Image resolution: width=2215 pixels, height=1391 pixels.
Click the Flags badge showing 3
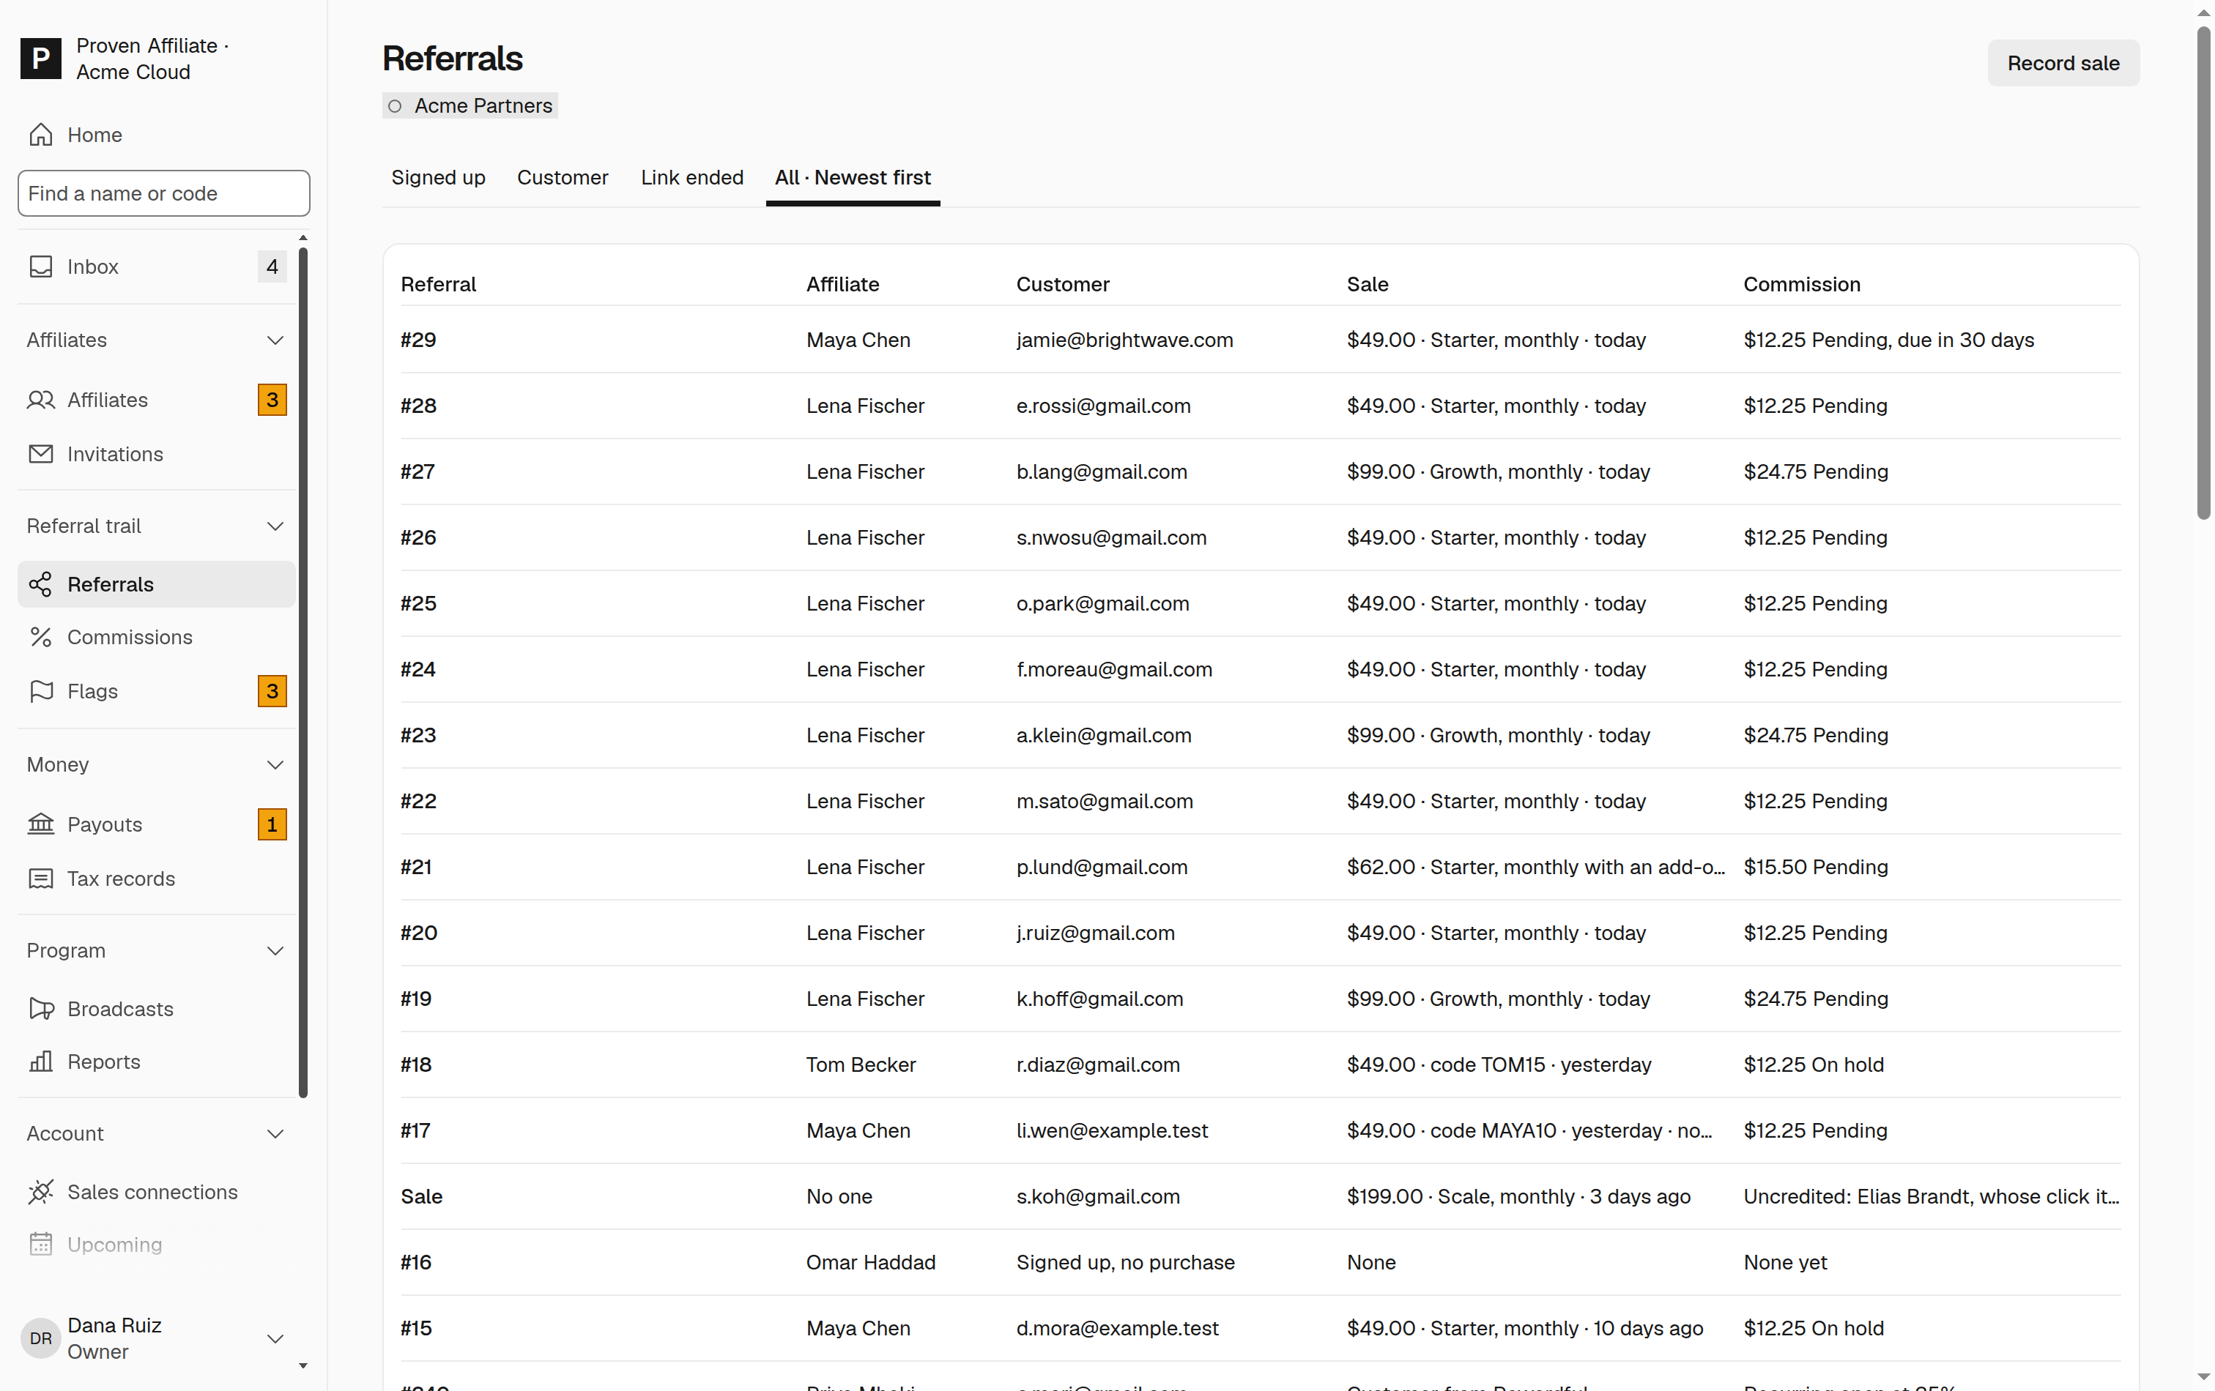(272, 691)
